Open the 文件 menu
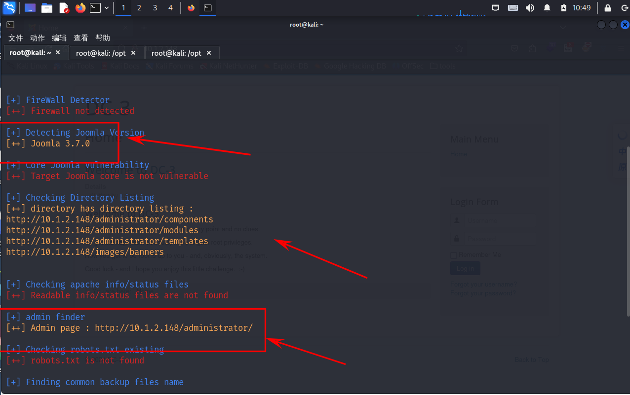The height and width of the screenshot is (395, 630). coord(16,38)
